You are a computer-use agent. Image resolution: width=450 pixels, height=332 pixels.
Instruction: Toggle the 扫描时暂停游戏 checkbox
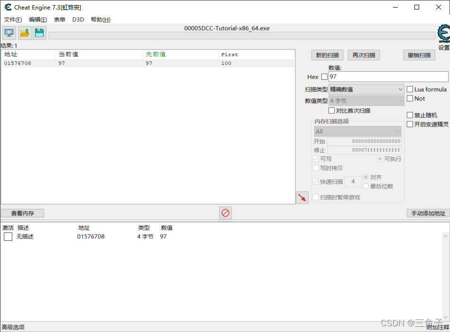point(316,197)
